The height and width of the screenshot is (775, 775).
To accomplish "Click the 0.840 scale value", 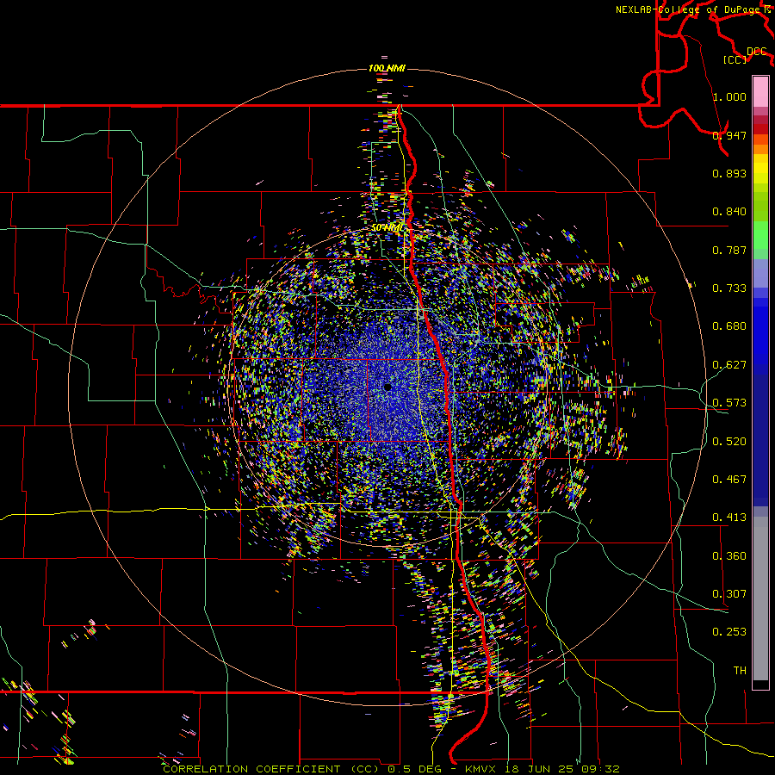I will click(x=729, y=212).
